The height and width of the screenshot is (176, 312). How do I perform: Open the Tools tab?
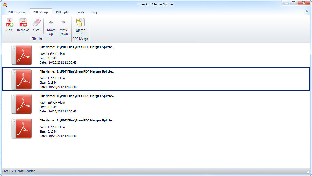click(x=80, y=12)
